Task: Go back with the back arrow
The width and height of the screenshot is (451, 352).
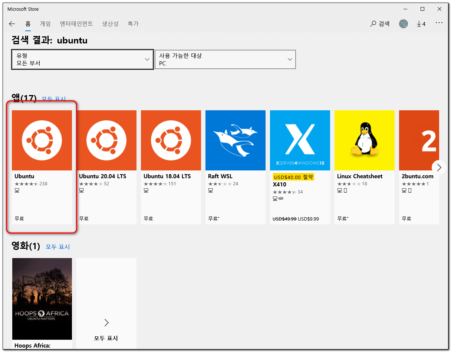Action: 12,24
